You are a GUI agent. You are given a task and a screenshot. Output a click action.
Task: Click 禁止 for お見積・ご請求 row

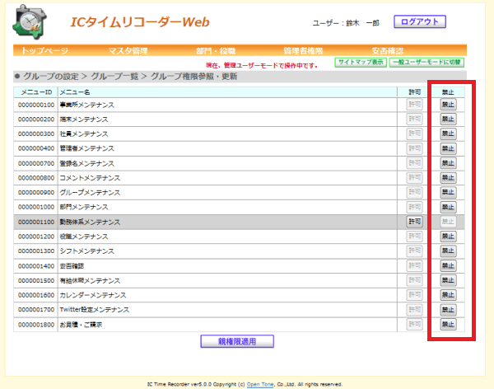[x=448, y=324]
